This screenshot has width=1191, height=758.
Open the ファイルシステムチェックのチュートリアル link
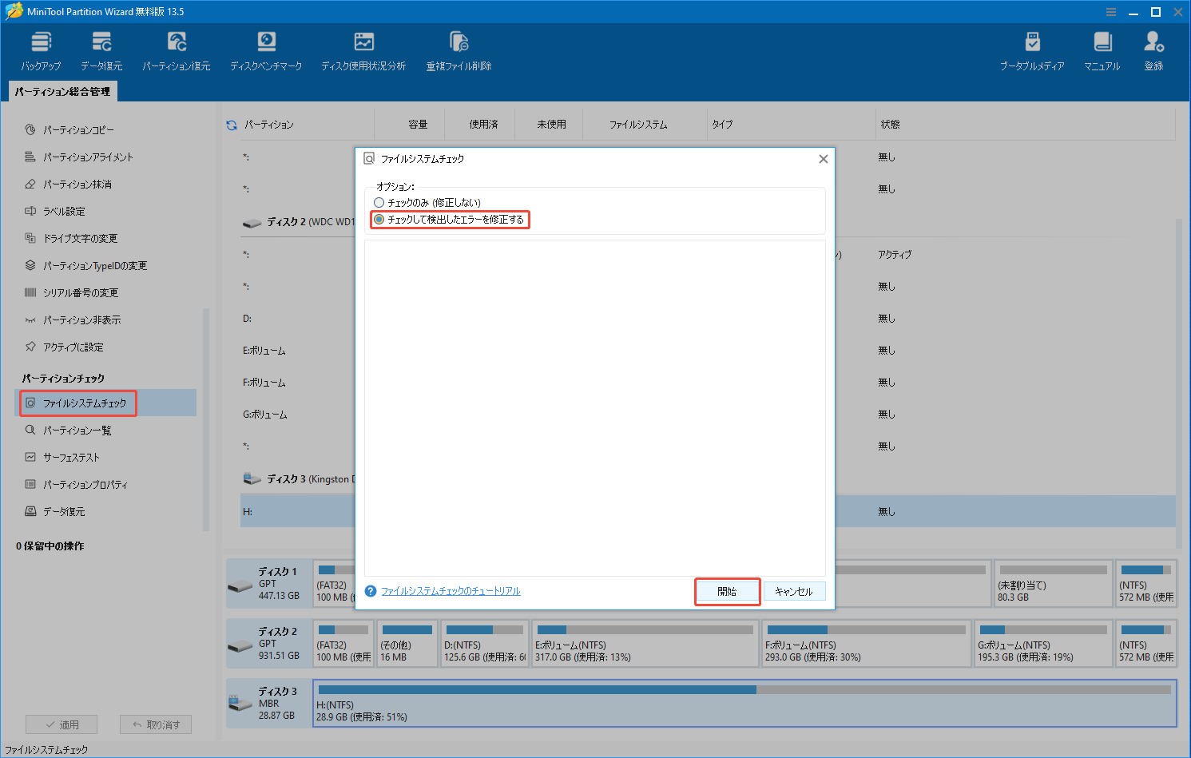[450, 591]
